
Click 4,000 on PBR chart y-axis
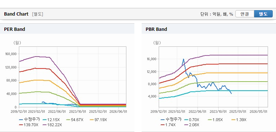(153, 96)
